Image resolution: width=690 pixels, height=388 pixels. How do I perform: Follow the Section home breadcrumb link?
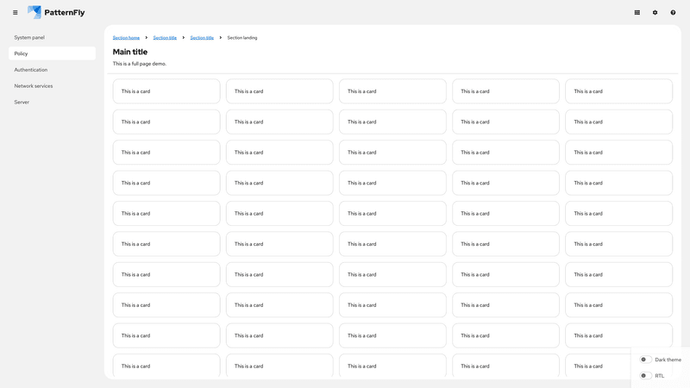pyautogui.click(x=126, y=38)
